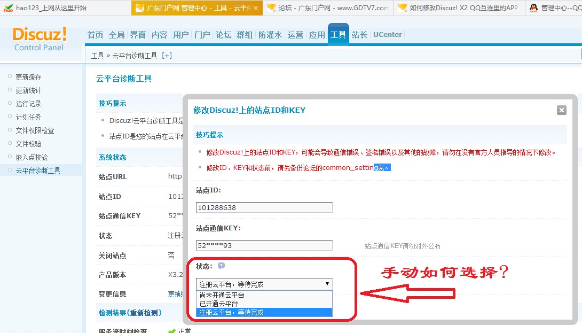This screenshot has width=582, height=333.
Task: Select option 已开通云平台
Action: coord(264,304)
